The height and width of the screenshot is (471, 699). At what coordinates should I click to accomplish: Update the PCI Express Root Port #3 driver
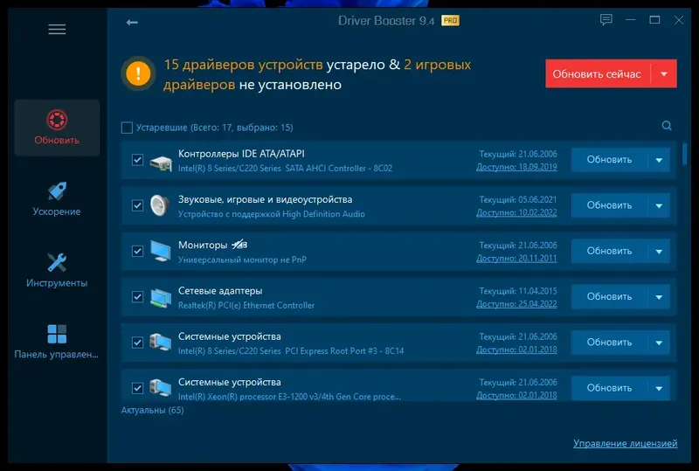[609, 343]
